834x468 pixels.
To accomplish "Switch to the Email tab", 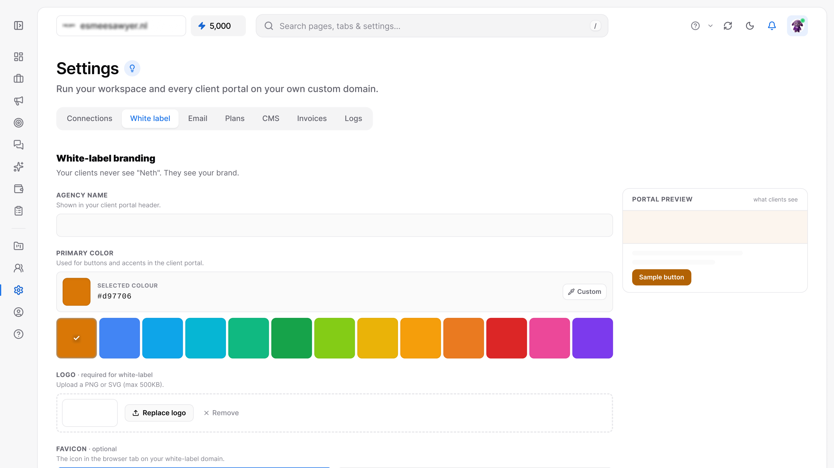I will click(x=198, y=118).
